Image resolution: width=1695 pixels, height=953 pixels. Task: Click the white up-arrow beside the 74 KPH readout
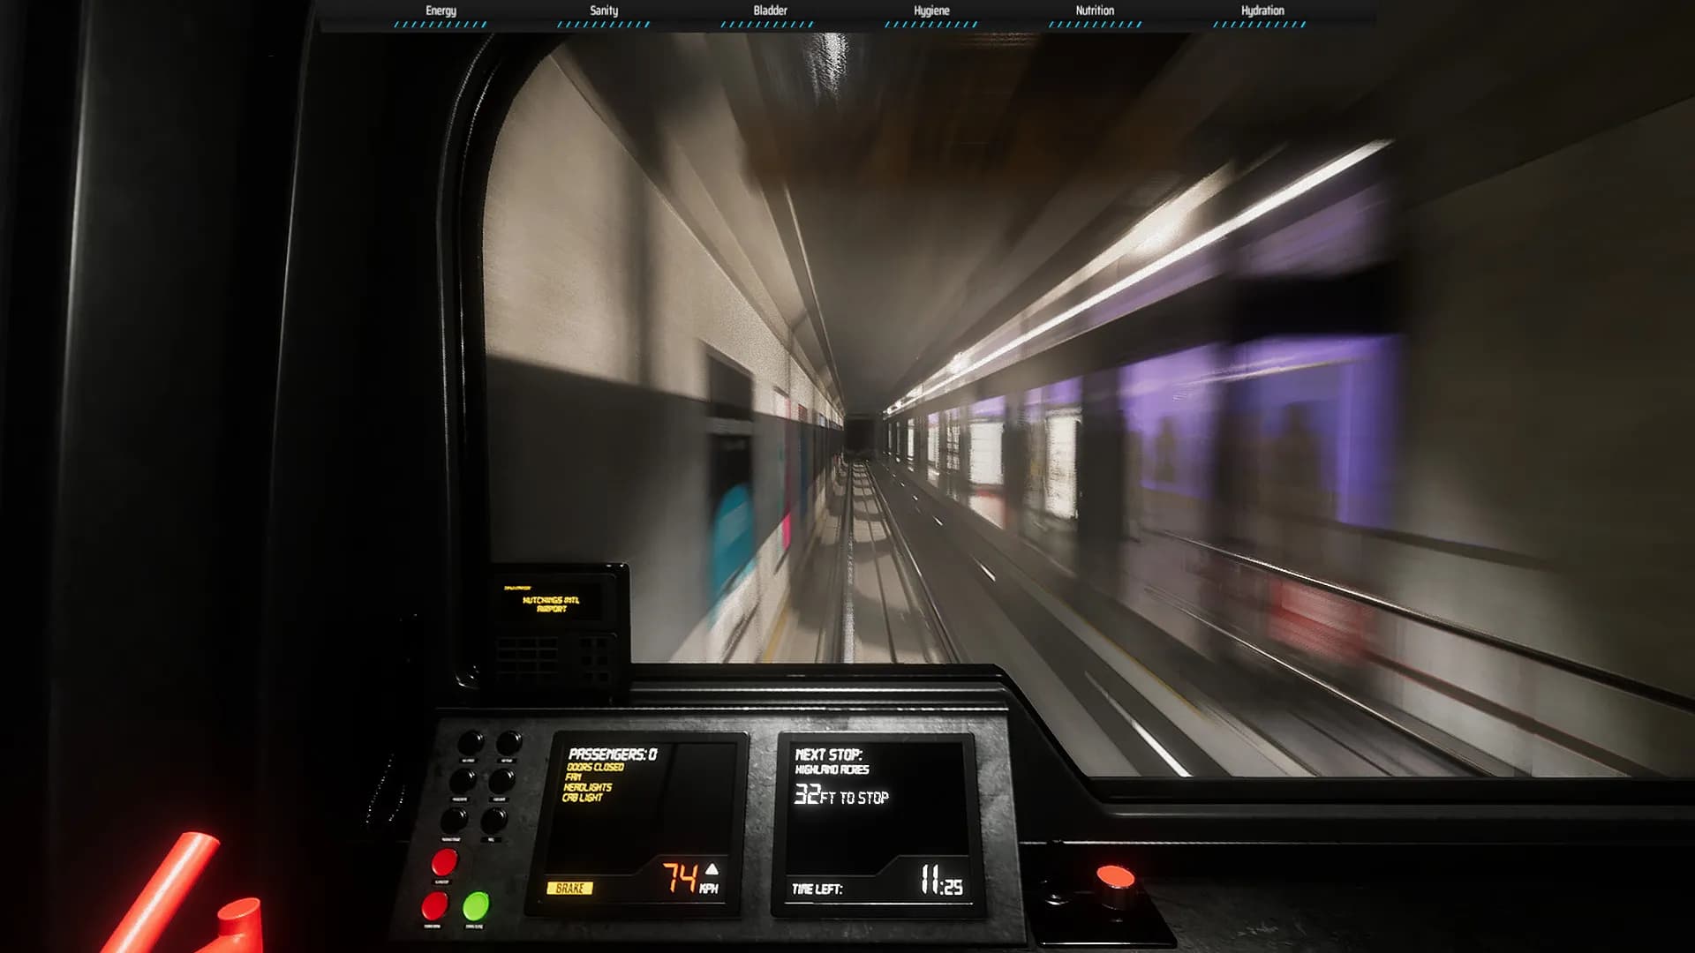(x=712, y=871)
